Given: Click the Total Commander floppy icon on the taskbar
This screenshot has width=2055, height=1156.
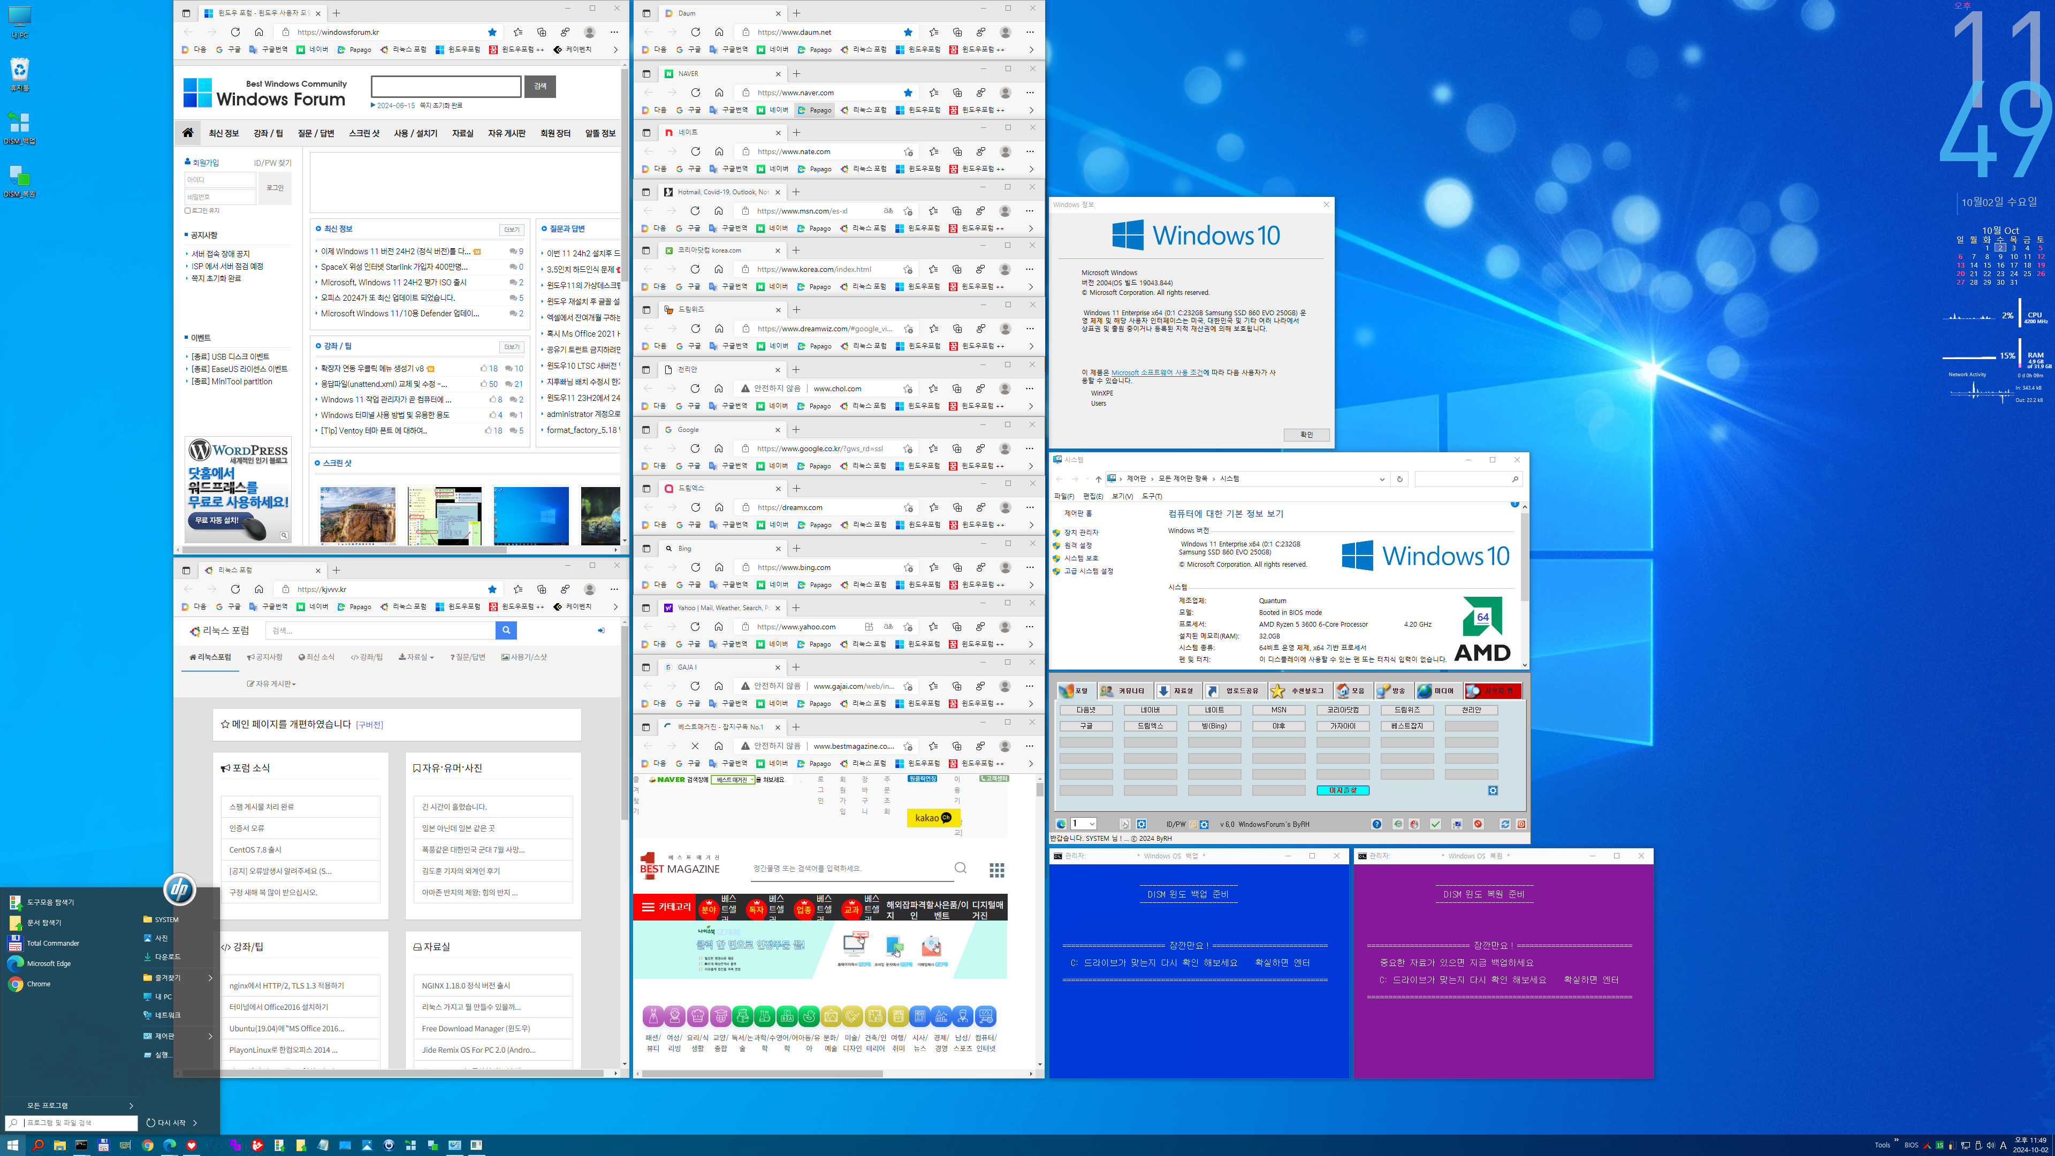Looking at the screenshot, I should click(104, 1145).
